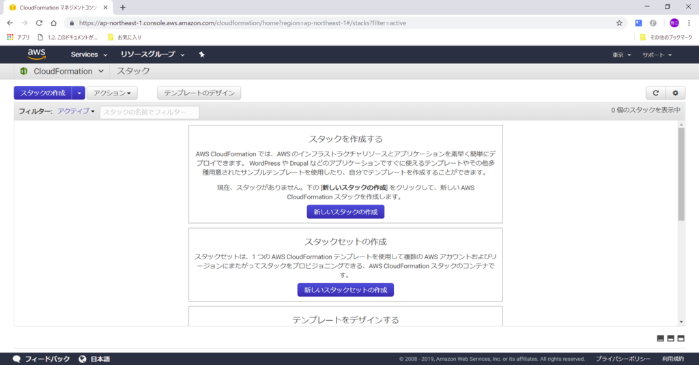699x365 pixels.
Task: Click the AWS logo home icon
Action: click(37, 54)
